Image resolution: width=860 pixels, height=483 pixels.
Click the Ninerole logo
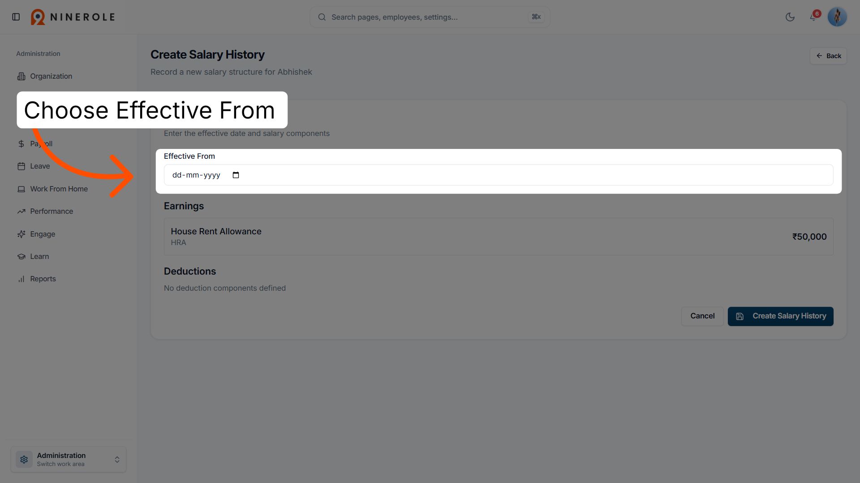73,17
